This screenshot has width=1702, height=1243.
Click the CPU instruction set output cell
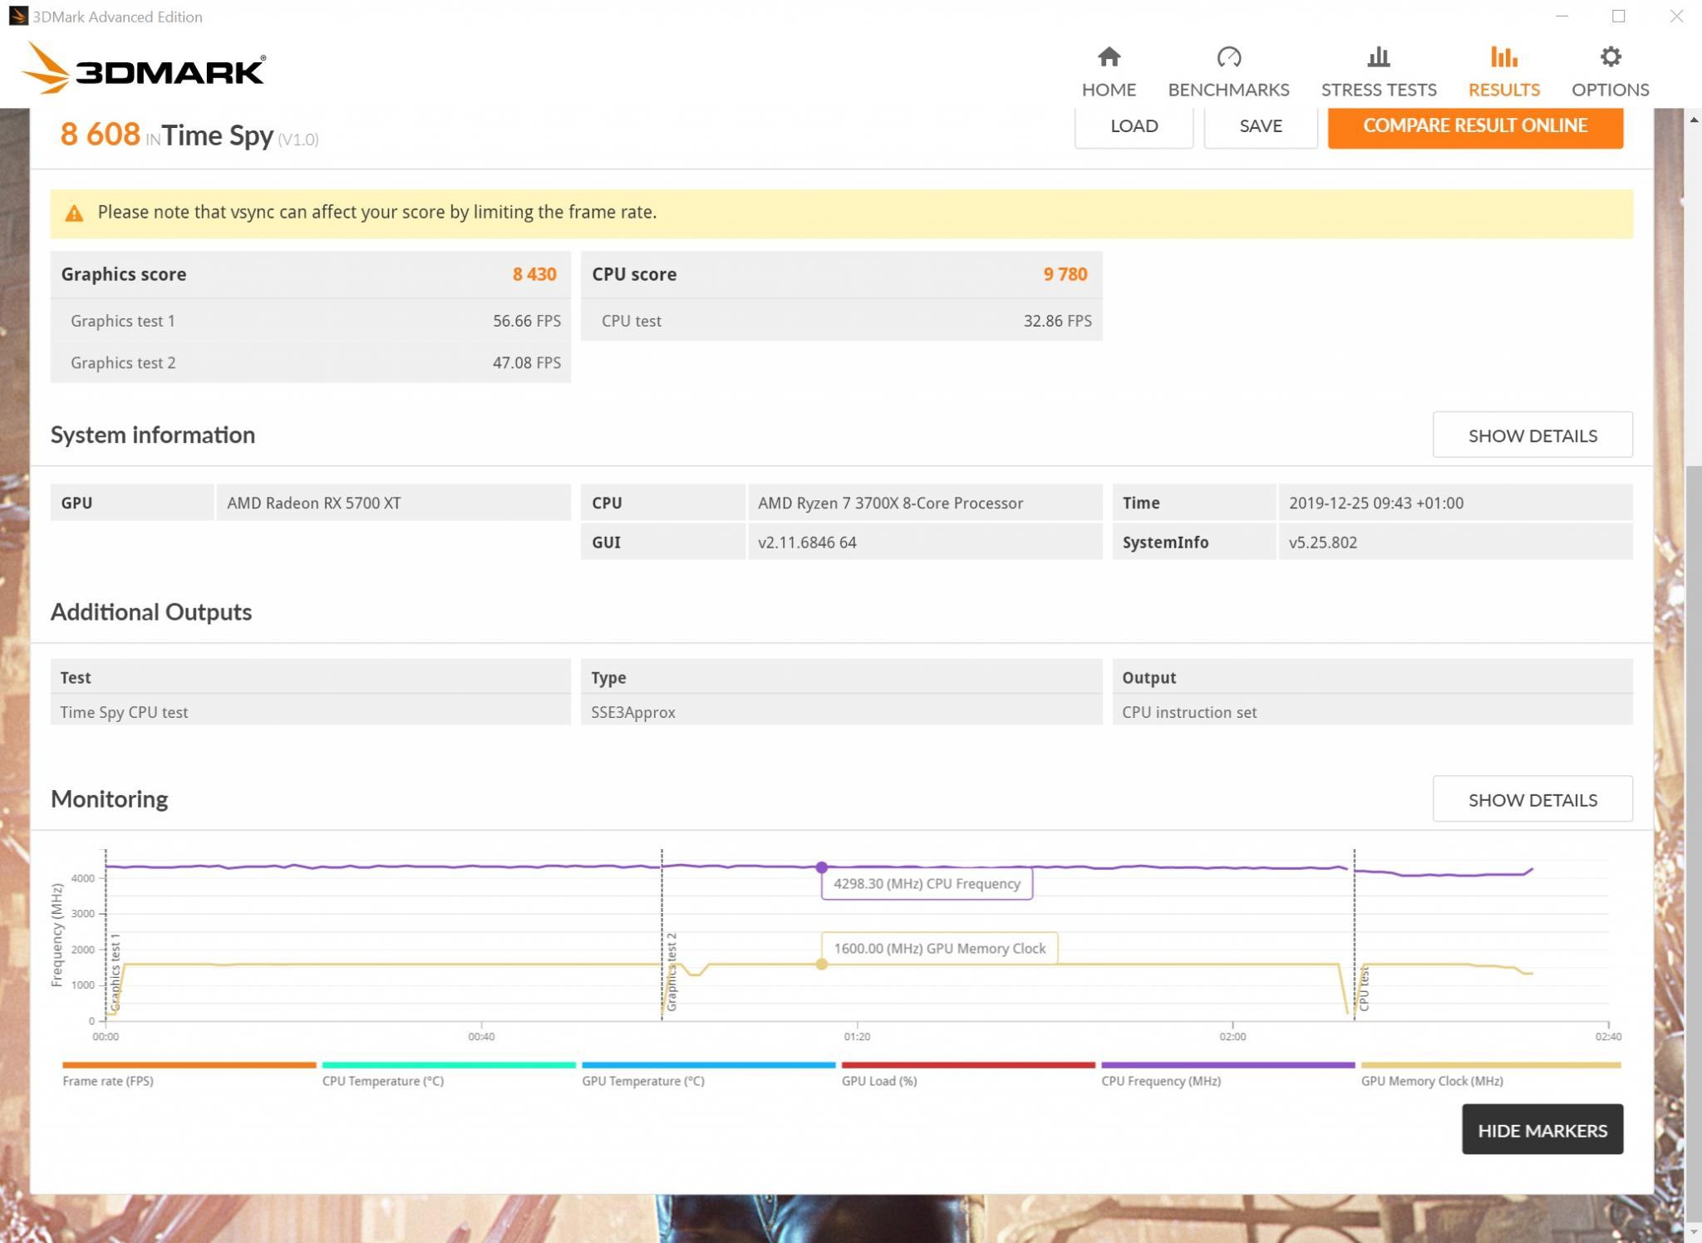pos(1372,712)
